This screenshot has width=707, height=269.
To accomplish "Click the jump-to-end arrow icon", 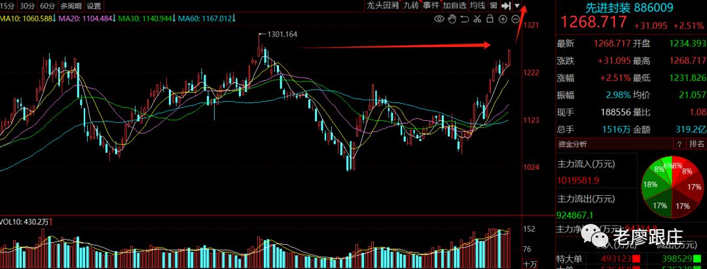I will click(x=506, y=6).
